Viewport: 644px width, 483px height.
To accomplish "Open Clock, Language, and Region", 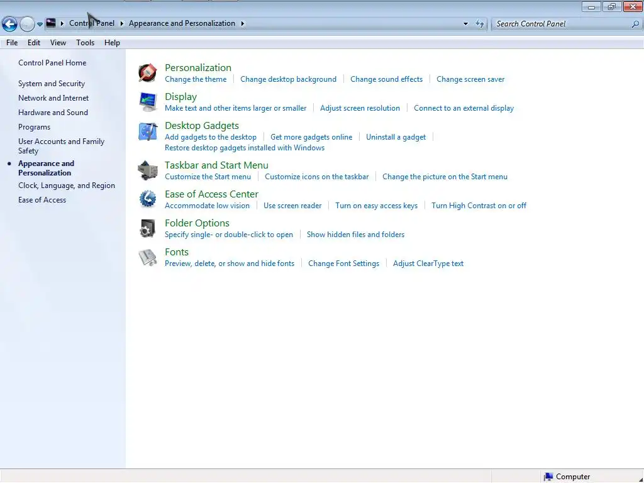I will click(67, 186).
